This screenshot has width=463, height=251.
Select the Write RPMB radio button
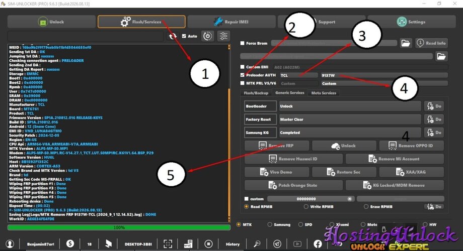(x=306, y=206)
